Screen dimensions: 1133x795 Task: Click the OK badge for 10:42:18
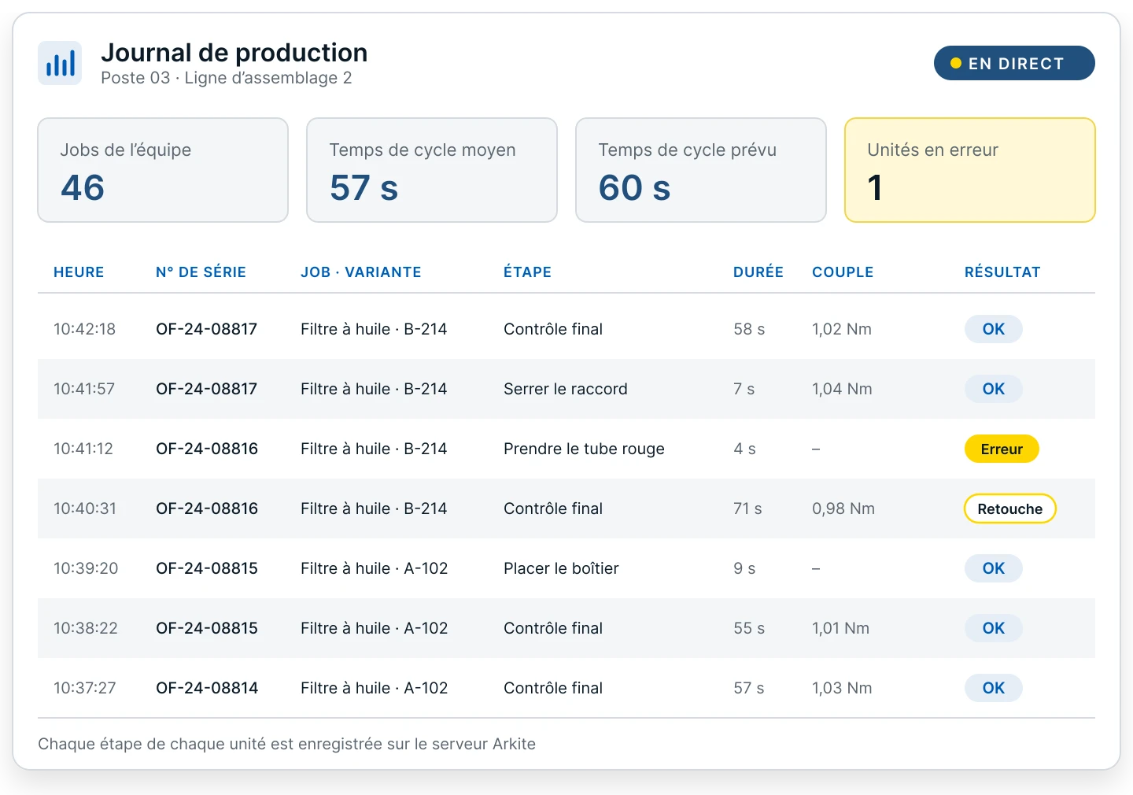point(994,329)
